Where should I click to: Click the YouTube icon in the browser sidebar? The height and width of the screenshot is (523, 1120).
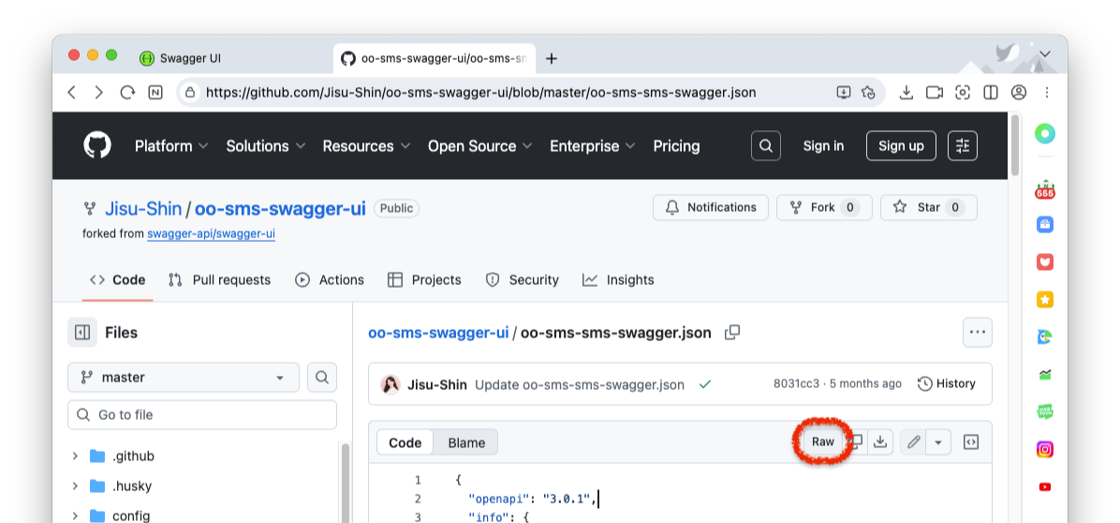pos(1045,486)
